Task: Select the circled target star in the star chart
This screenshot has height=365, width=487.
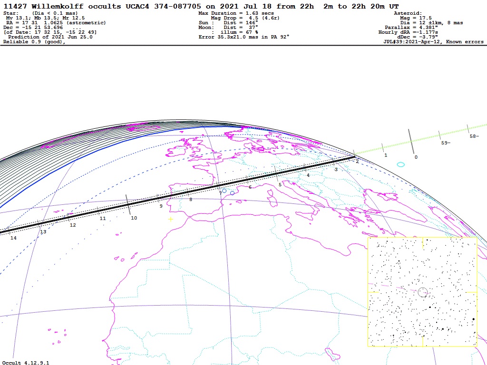Action: (423, 292)
